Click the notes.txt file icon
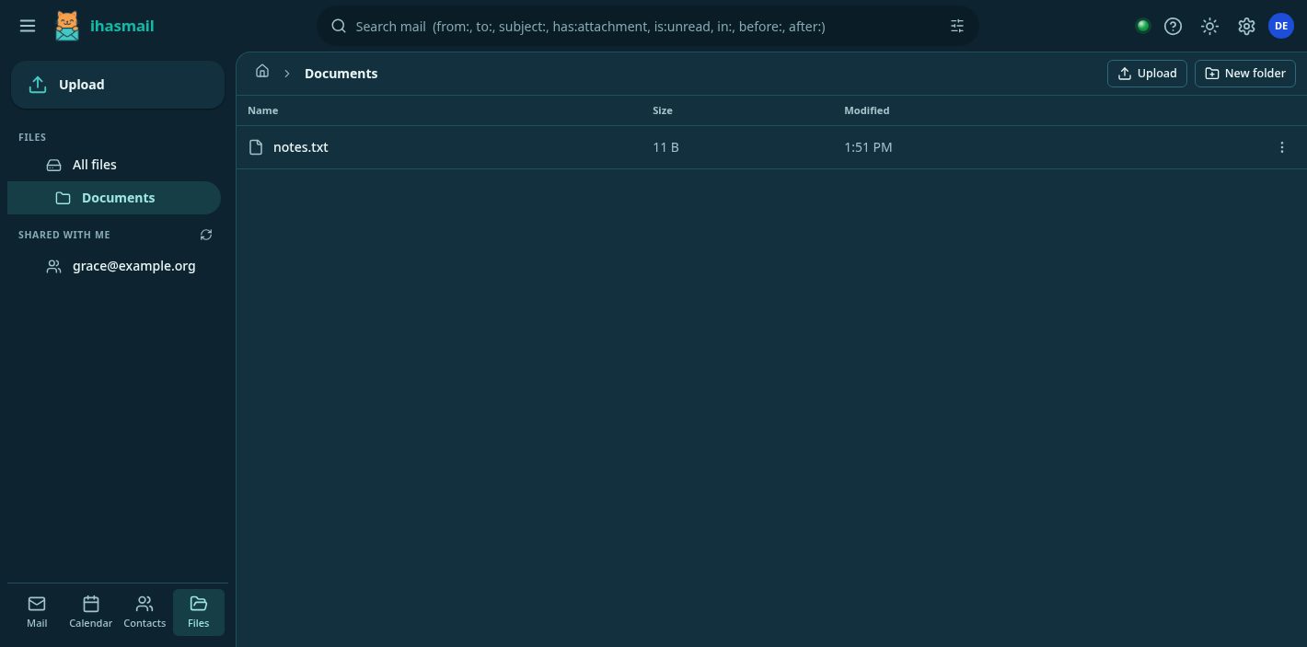 pyautogui.click(x=256, y=147)
